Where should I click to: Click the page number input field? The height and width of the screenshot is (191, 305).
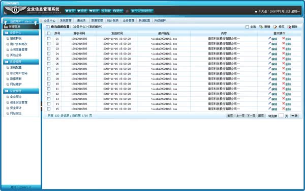tap(281, 116)
